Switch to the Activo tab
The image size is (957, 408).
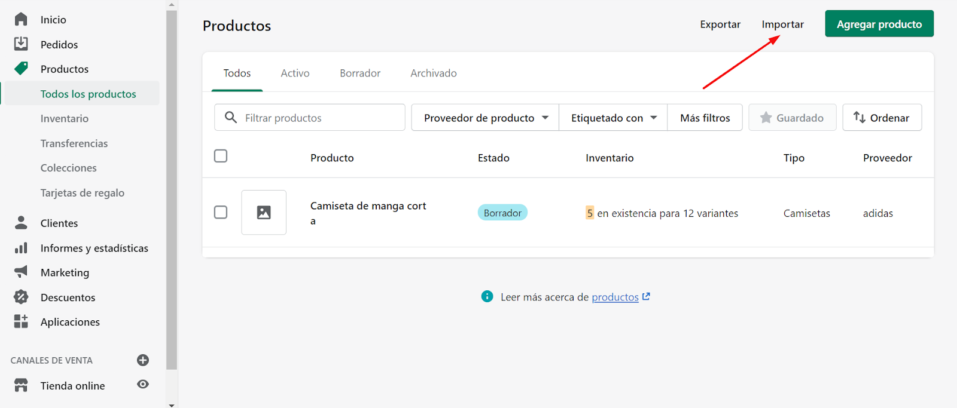tap(295, 73)
